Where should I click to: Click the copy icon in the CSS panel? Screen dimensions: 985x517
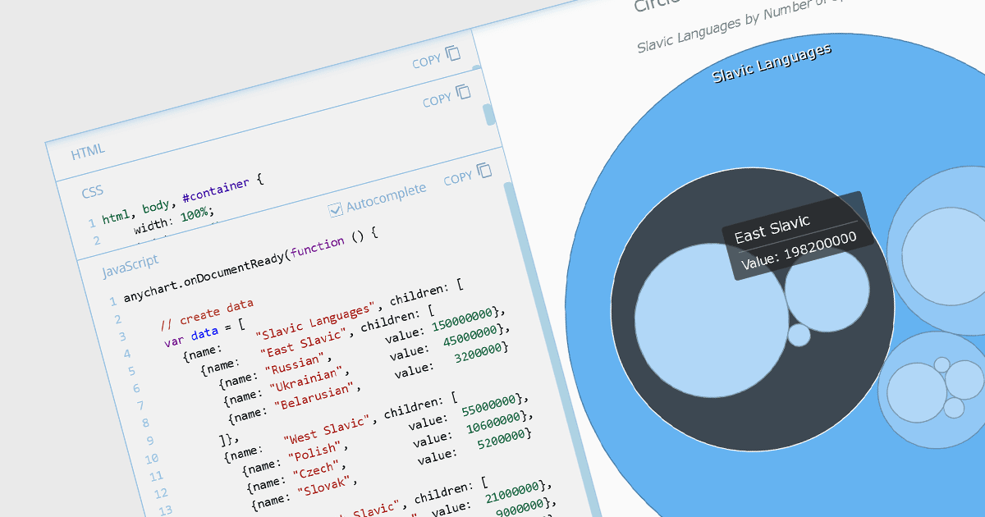tap(464, 93)
